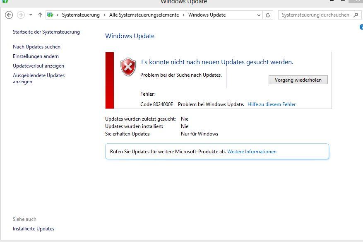The height and width of the screenshot is (242, 363).
Task: Open Ausgeblendete Updates anzeigen
Action: [x=38, y=79]
